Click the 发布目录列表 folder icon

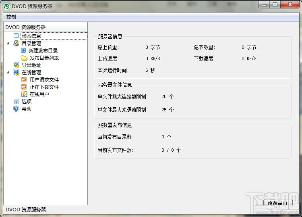click(24, 58)
